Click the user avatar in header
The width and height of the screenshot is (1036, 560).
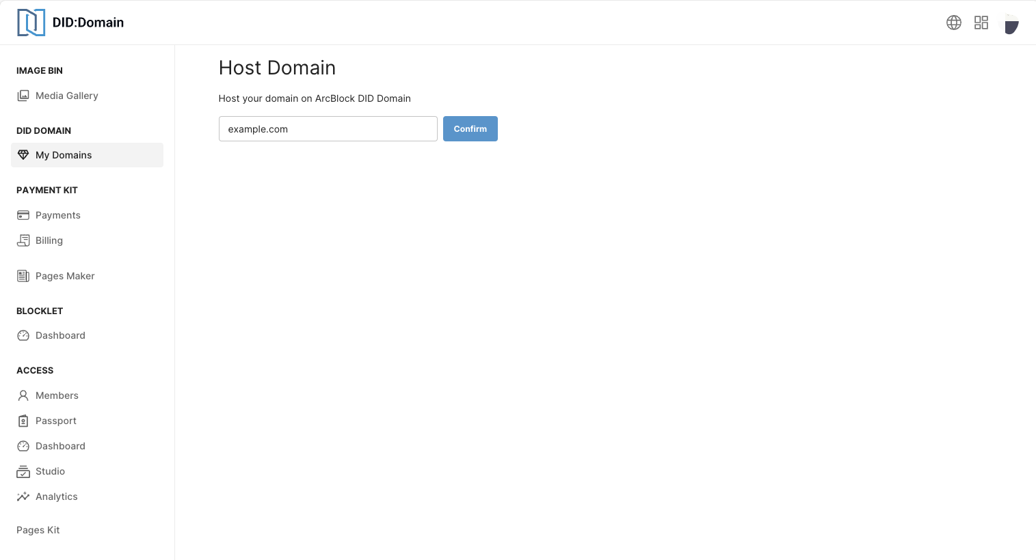[x=1011, y=24]
